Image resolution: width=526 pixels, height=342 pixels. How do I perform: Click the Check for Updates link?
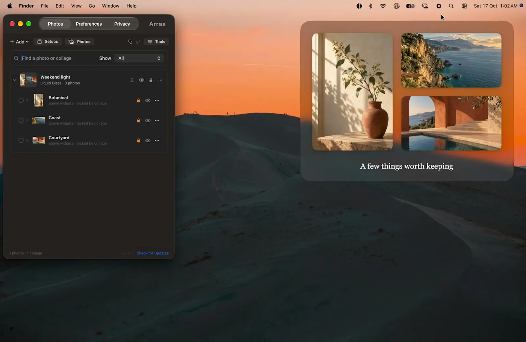tap(153, 253)
